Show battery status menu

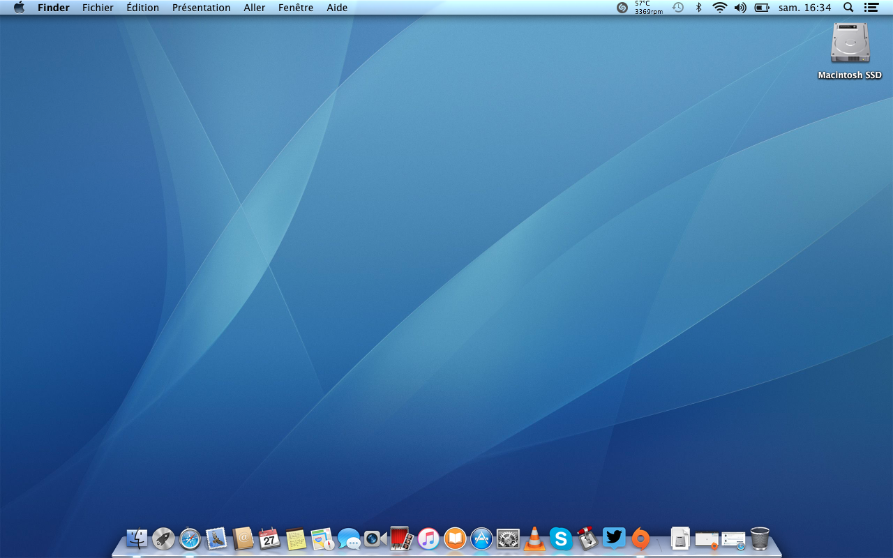762,8
